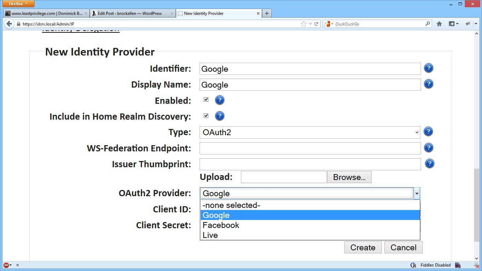This screenshot has width=482, height=271.
Task: Click the help icon beside Display Name
Action: 428,84
